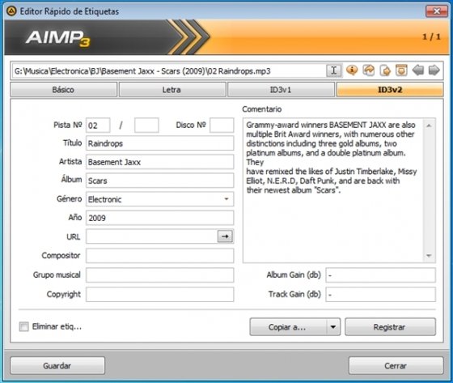The image size is (453, 383).
Task: Open URL with the arrow button
Action: (225, 236)
